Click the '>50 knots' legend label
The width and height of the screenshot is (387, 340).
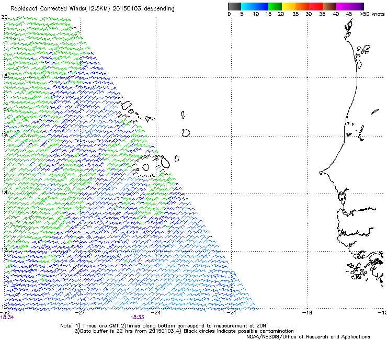coord(372,14)
